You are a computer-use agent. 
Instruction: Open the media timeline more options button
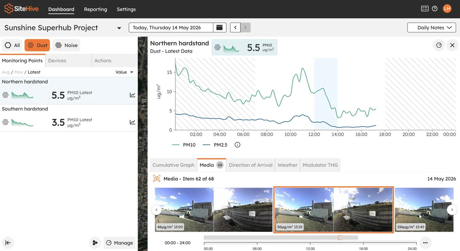click(x=425, y=243)
